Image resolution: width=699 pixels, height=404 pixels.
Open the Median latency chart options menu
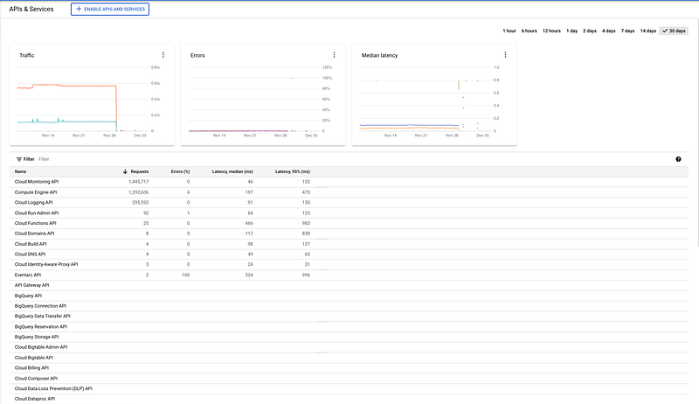pos(506,55)
